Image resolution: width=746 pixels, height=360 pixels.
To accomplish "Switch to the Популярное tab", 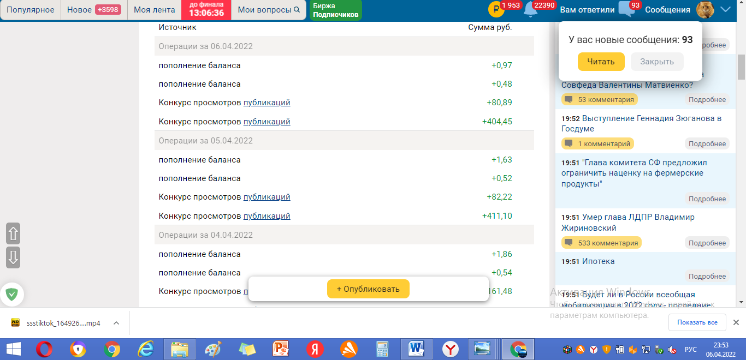I will click(x=31, y=10).
